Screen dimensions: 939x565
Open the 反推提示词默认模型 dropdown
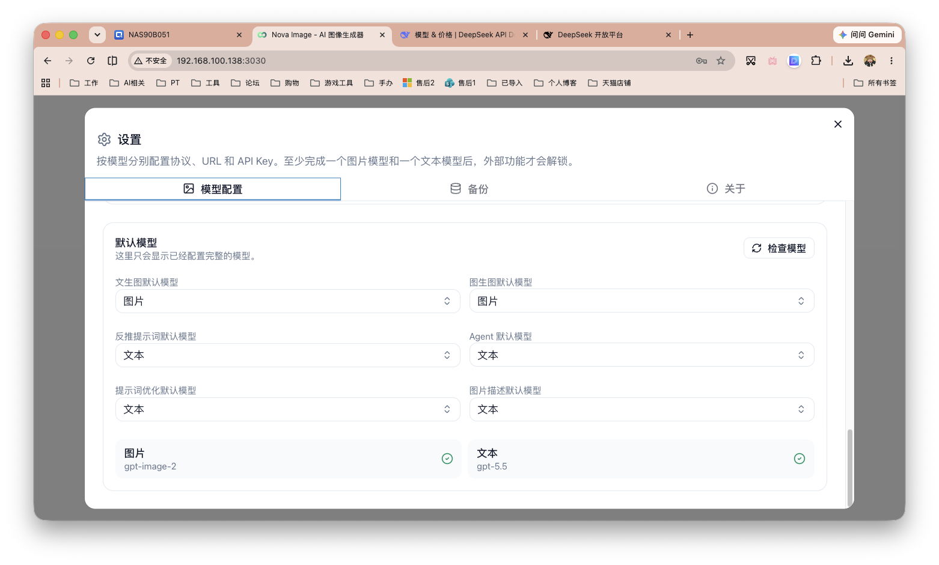pos(288,355)
